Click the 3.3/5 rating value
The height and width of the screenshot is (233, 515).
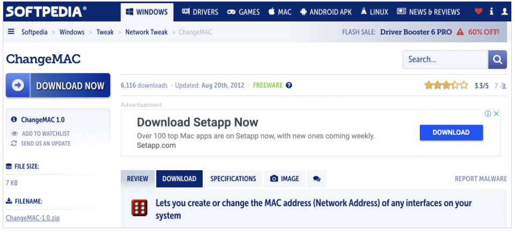click(482, 86)
